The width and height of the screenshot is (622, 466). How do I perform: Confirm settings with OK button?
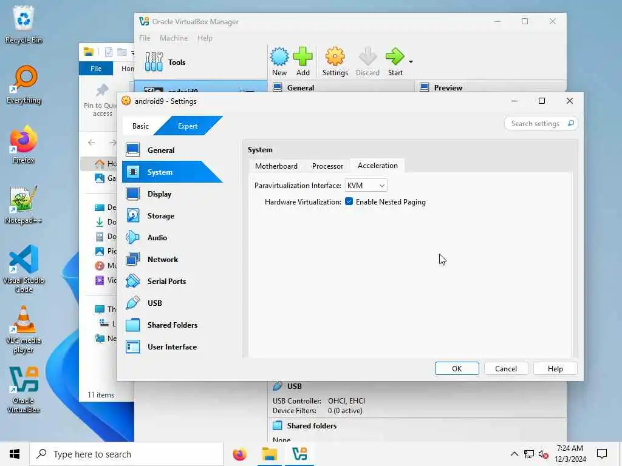point(457,368)
